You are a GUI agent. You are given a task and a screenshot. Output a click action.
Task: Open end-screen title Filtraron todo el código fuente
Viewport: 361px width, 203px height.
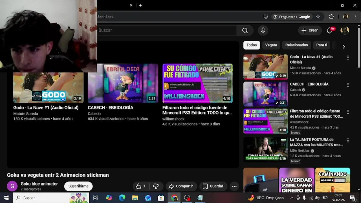[x=197, y=110]
